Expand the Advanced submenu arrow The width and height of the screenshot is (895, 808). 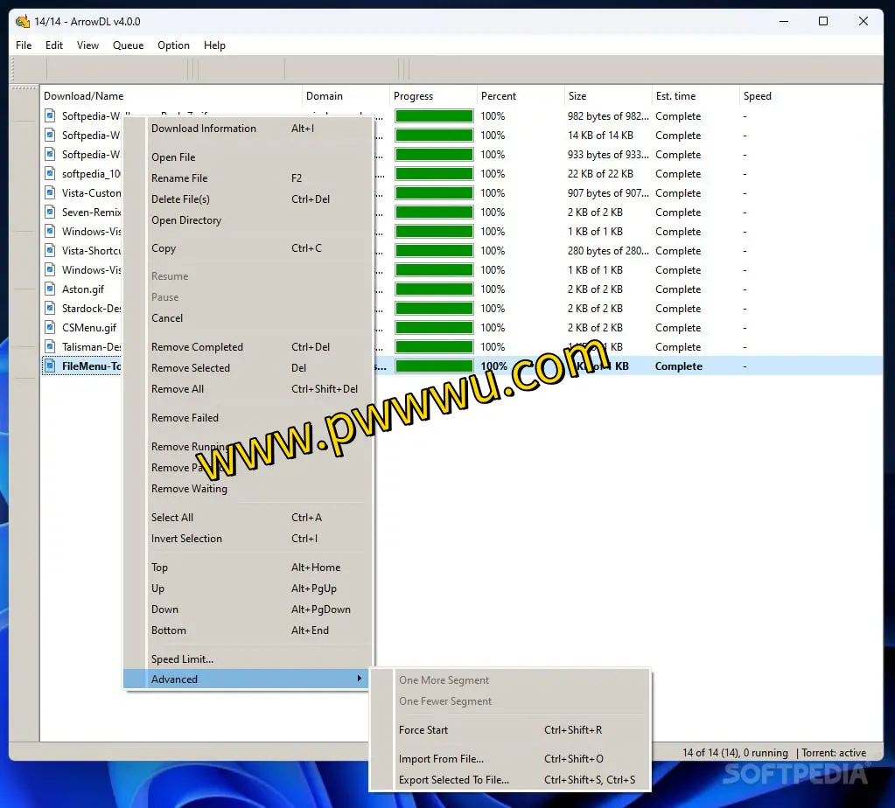(359, 679)
